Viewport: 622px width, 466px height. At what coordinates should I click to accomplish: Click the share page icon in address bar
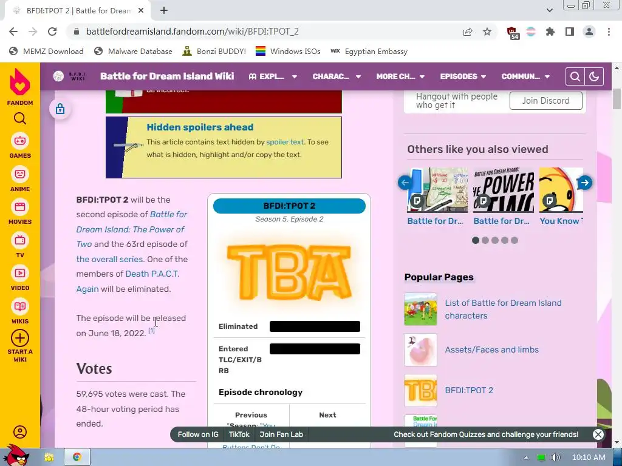(x=468, y=32)
